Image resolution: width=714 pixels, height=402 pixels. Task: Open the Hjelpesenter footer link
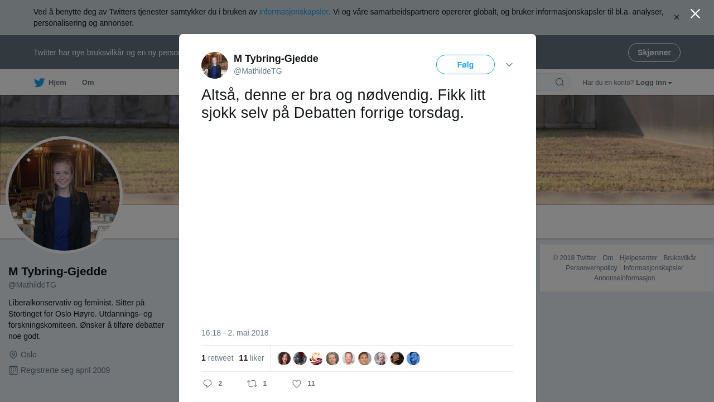638,258
